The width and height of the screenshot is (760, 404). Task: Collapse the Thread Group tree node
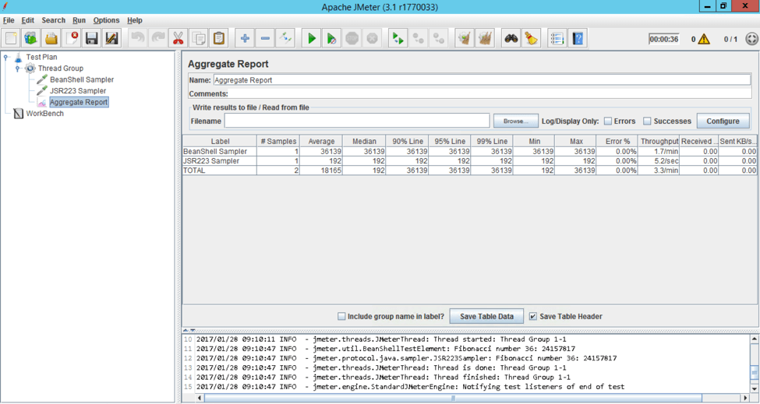click(x=17, y=69)
